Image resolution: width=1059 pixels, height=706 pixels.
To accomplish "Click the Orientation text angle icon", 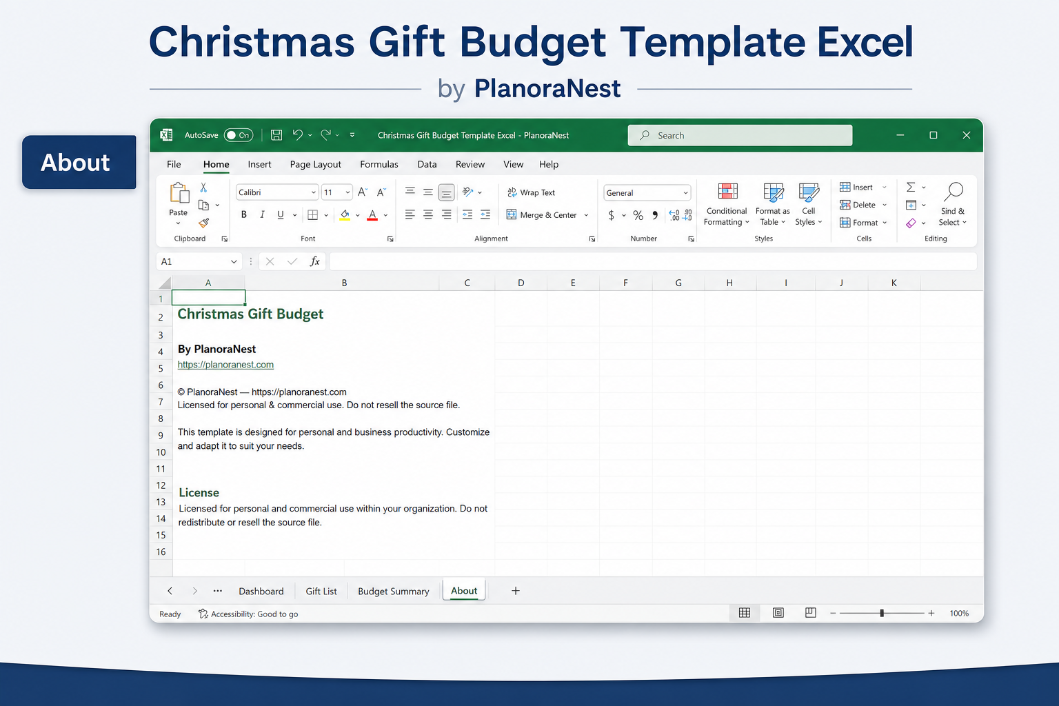I will [468, 192].
